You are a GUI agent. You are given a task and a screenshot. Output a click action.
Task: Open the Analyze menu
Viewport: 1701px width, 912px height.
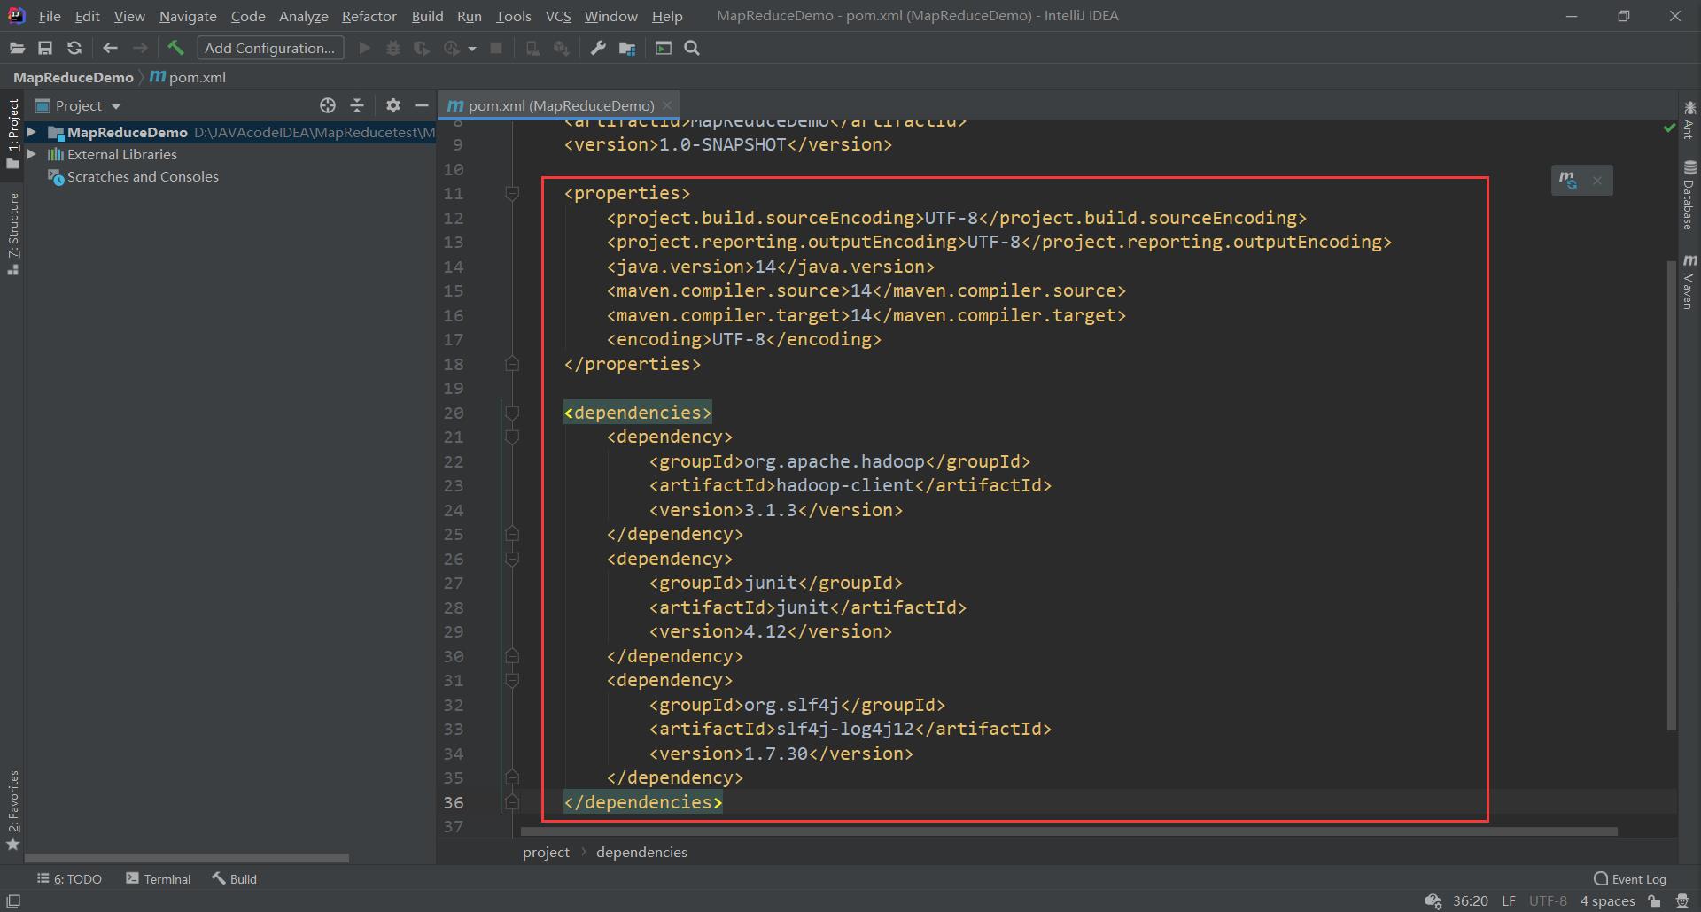[x=304, y=16]
